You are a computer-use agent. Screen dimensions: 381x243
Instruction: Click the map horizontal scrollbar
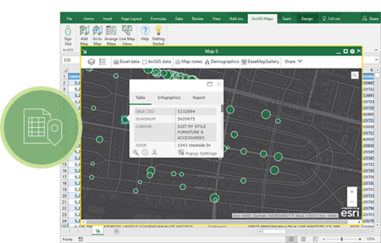coord(217,222)
